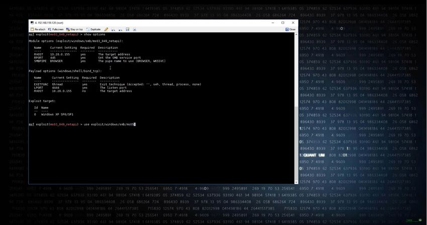Click the 'Set the SMB service port' text
This screenshot has width=427, height=225.
[120, 58]
